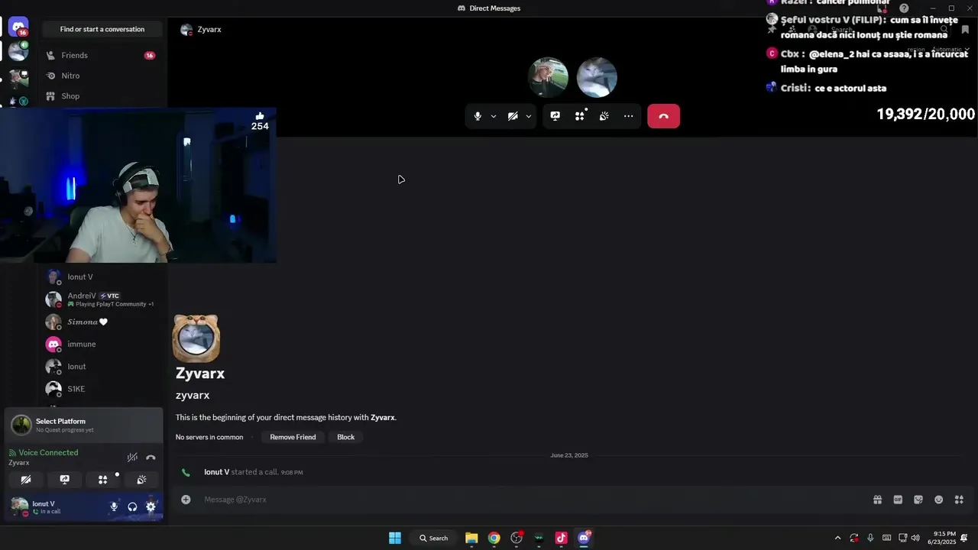The width and height of the screenshot is (978, 550).
Task: Open Chrome from taskbar
Action: pyautogui.click(x=494, y=538)
